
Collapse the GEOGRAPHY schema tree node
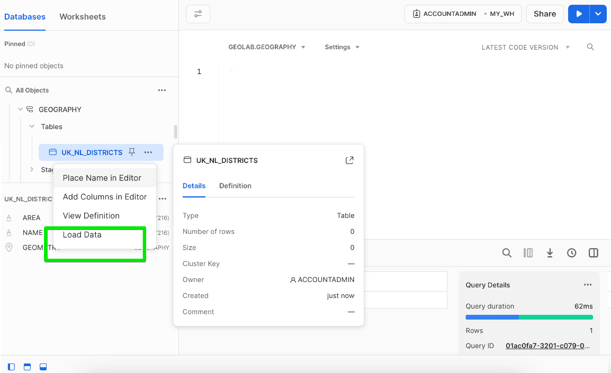tap(21, 110)
